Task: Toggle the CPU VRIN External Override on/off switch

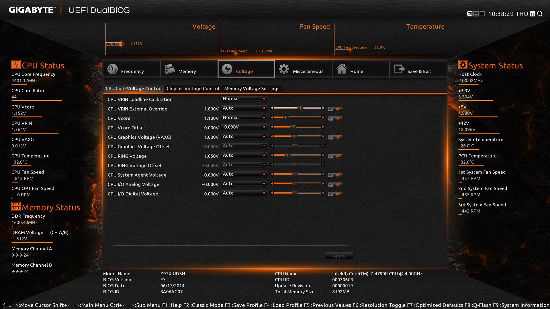Action: pyautogui.click(x=335, y=109)
